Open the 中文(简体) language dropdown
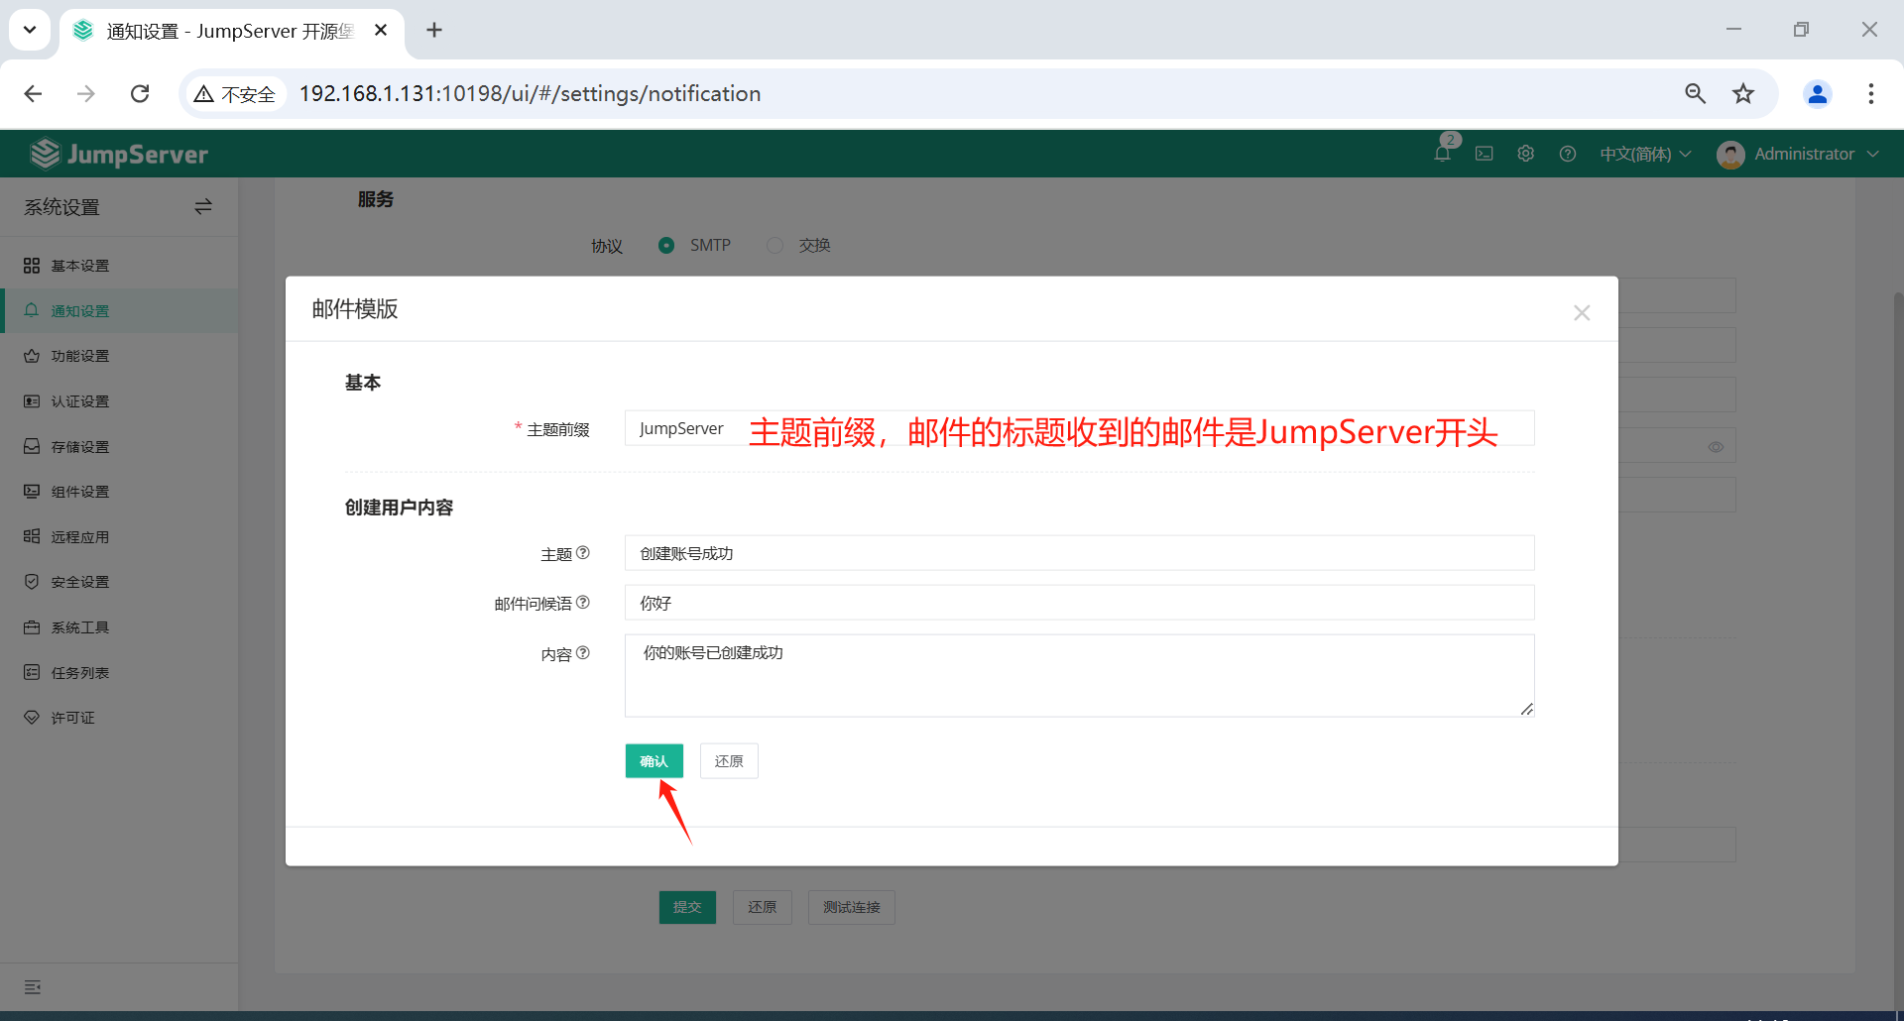Screen dimensions: 1904x1021 [1645, 154]
